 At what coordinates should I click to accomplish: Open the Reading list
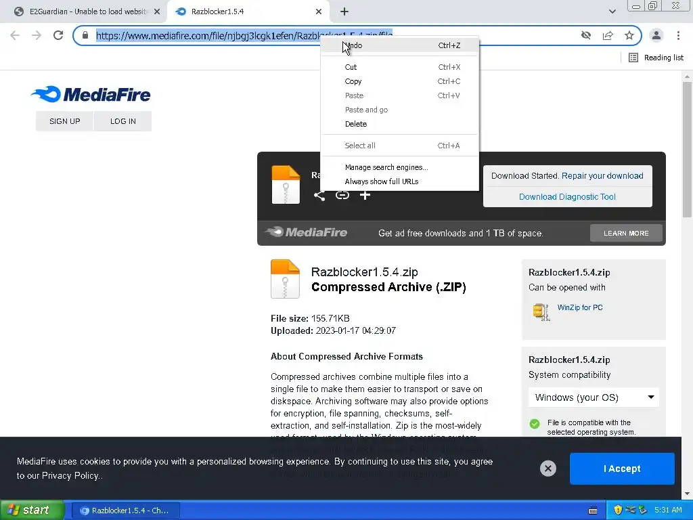pyautogui.click(x=656, y=58)
